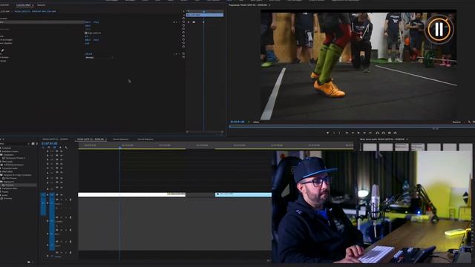Toggle V1 track lock
Viewport: 475px width, 267px height.
tap(47, 194)
